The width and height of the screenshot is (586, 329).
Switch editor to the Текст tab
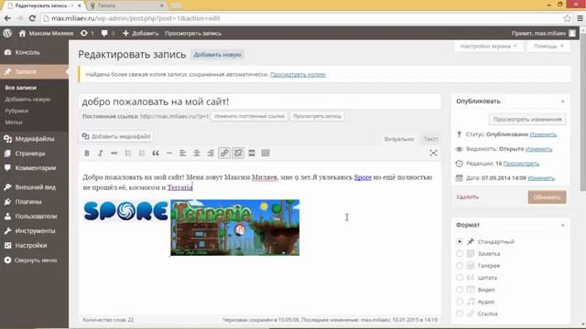tap(430, 139)
